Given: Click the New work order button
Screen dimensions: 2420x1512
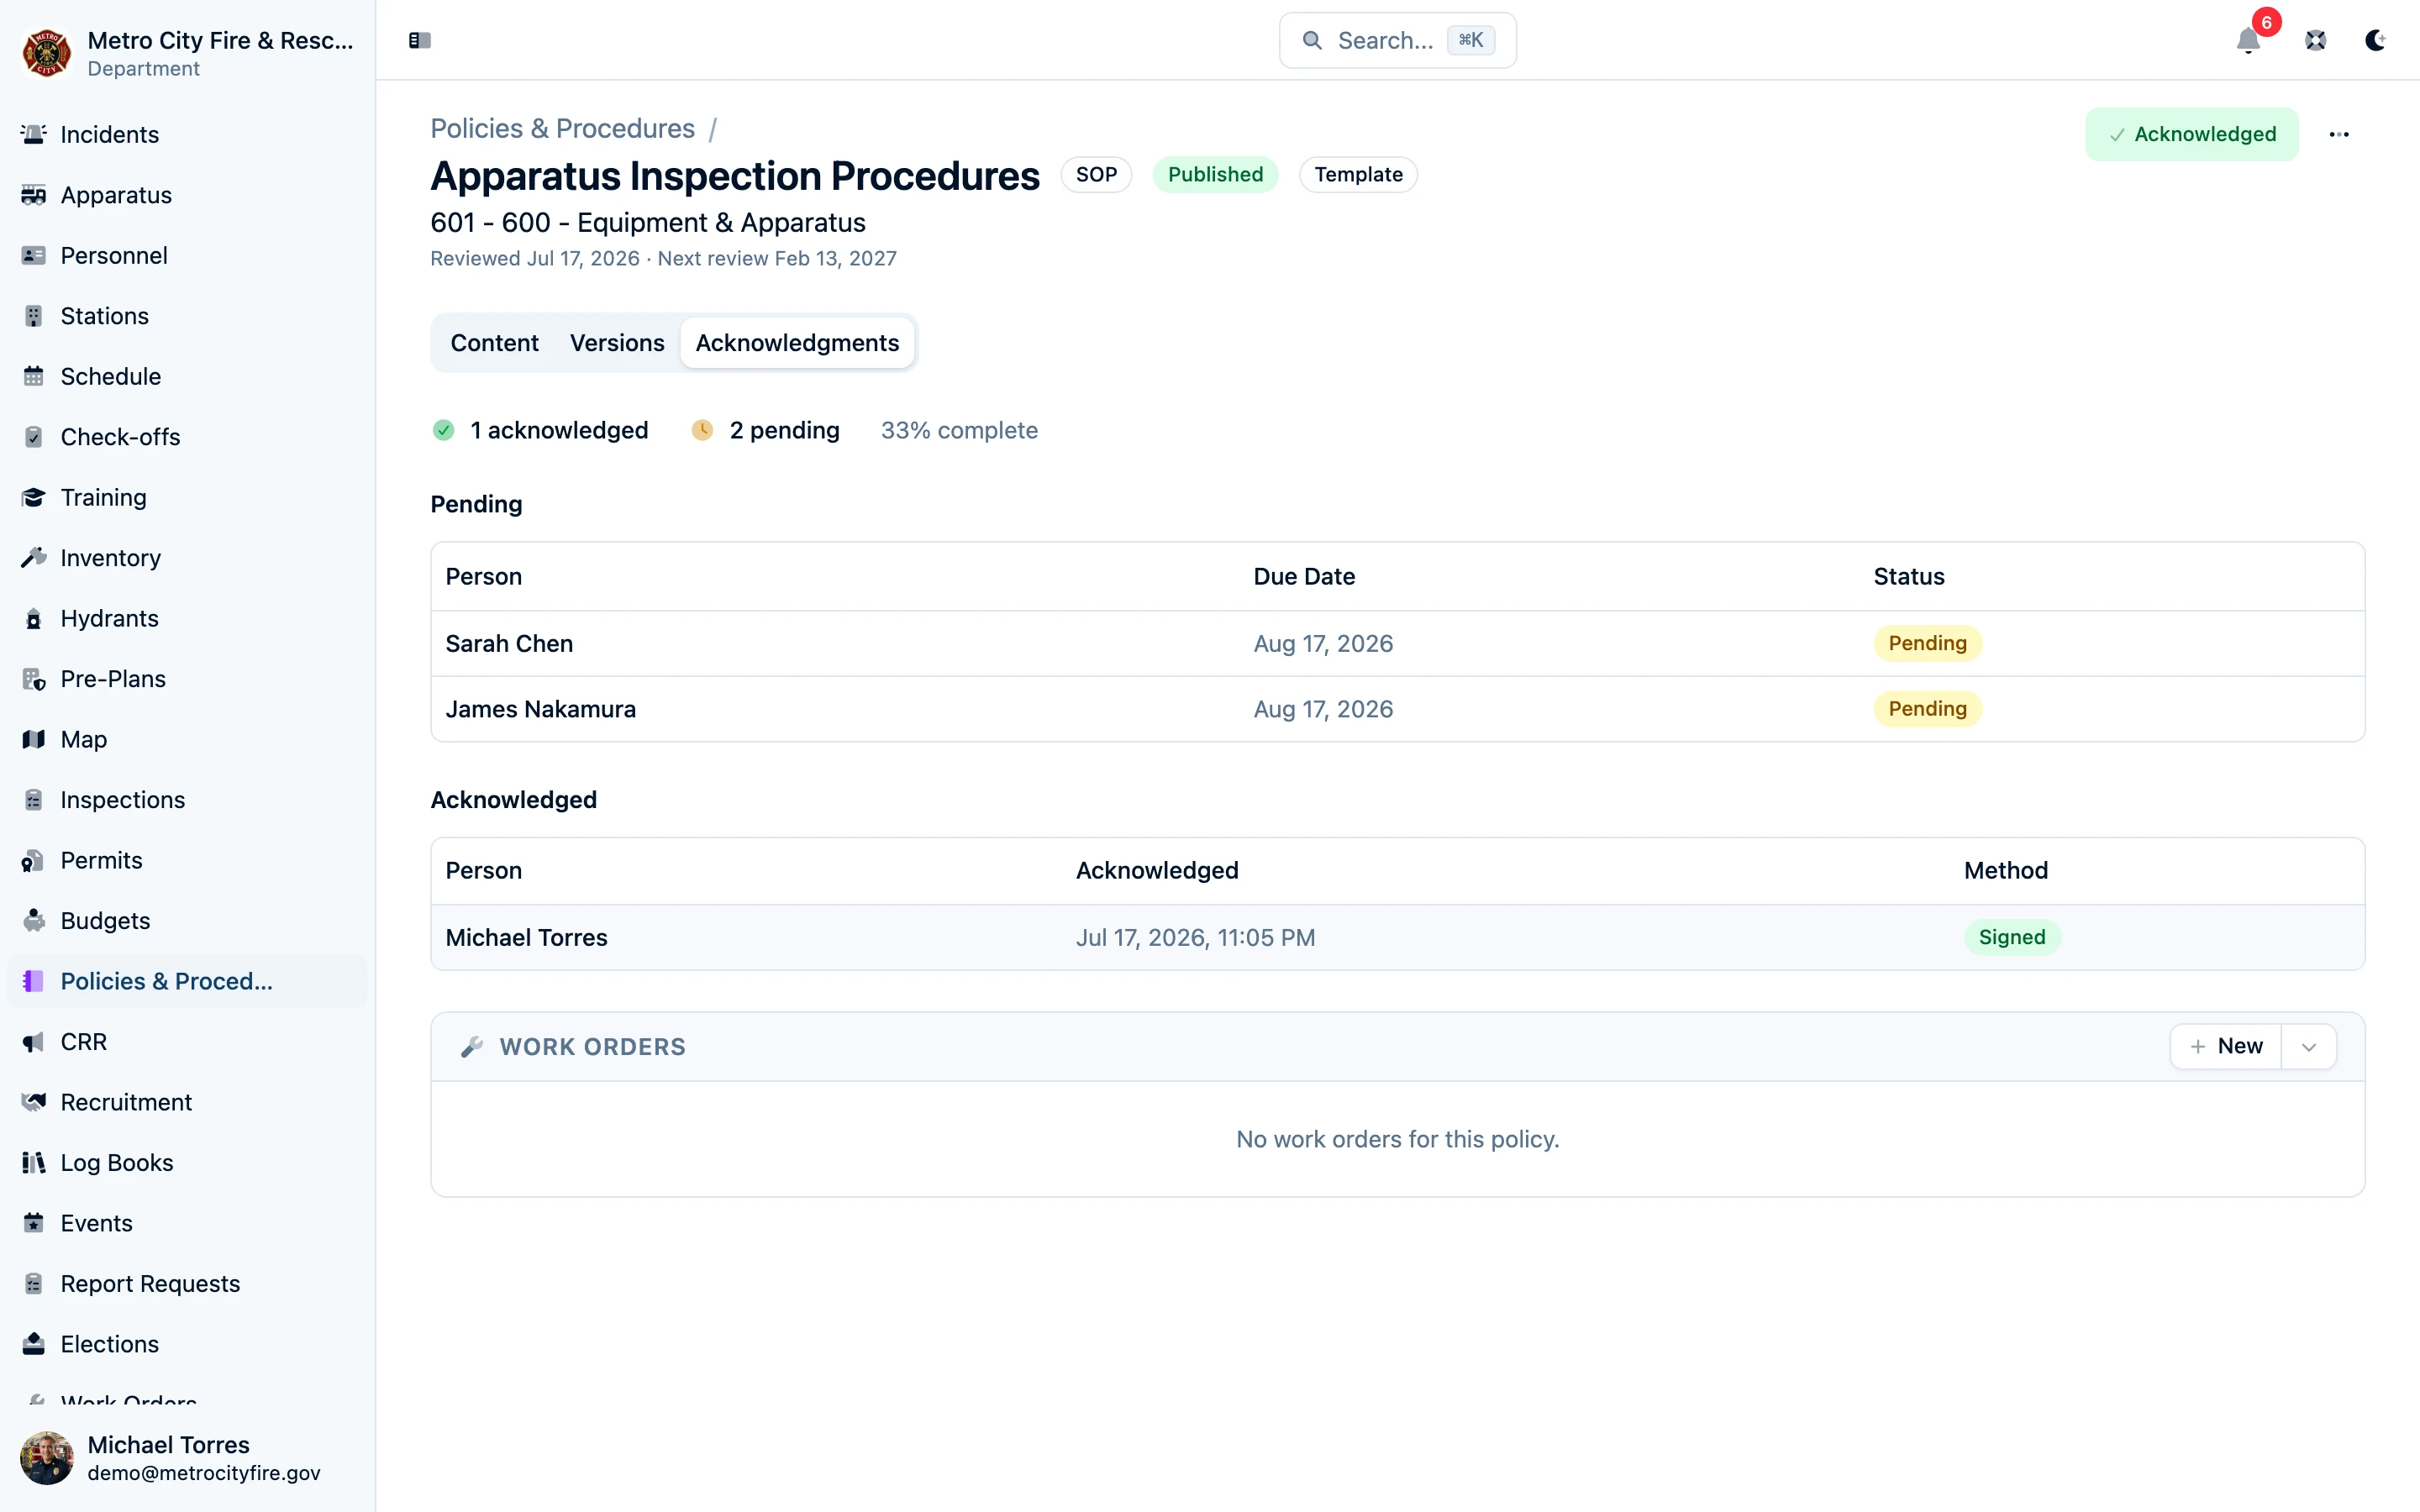Looking at the screenshot, I should (2226, 1047).
